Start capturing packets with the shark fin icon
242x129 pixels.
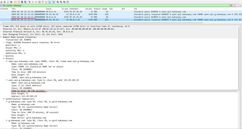1,2
